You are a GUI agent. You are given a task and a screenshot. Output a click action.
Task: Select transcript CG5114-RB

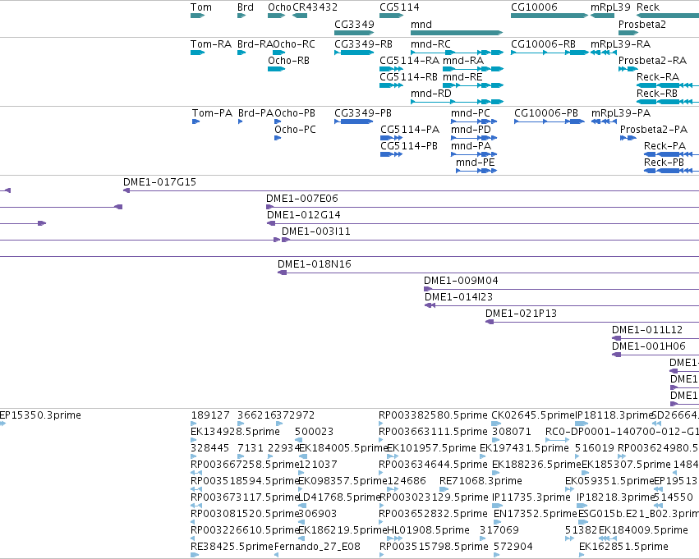coord(391,85)
